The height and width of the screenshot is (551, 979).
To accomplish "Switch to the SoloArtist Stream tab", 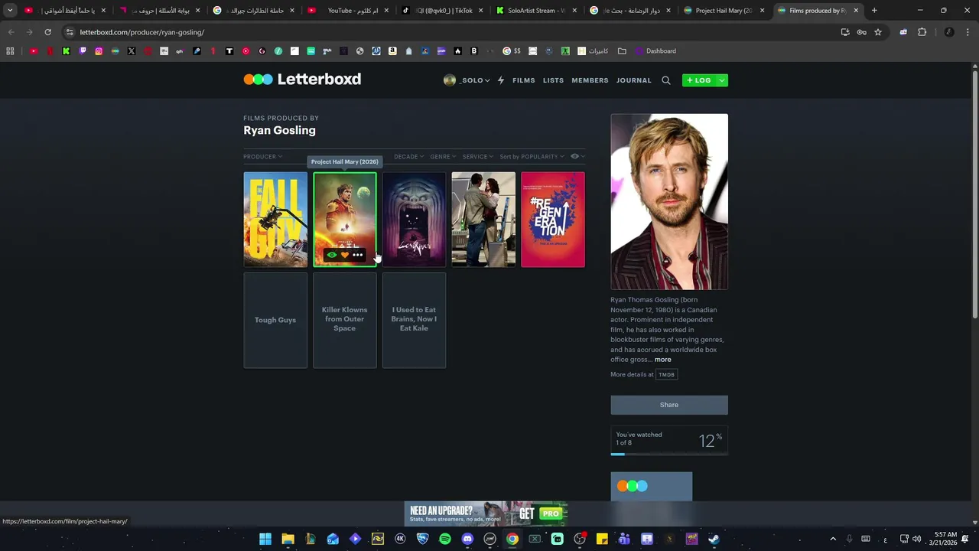I will (538, 11).
